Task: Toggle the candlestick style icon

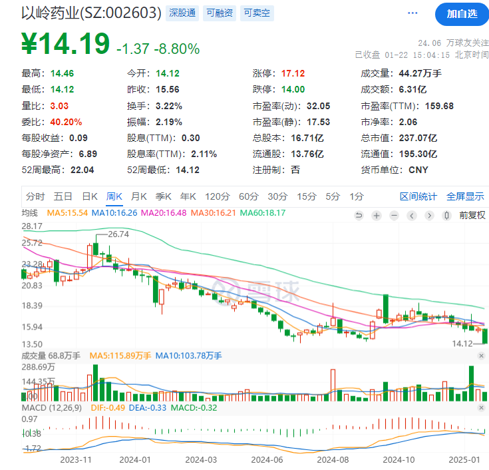Action: pyautogui.click(x=446, y=215)
